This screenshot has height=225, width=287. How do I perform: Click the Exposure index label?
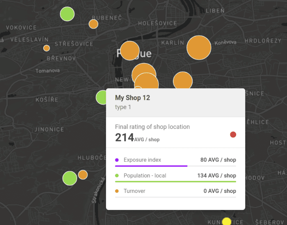pyautogui.click(x=142, y=160)
